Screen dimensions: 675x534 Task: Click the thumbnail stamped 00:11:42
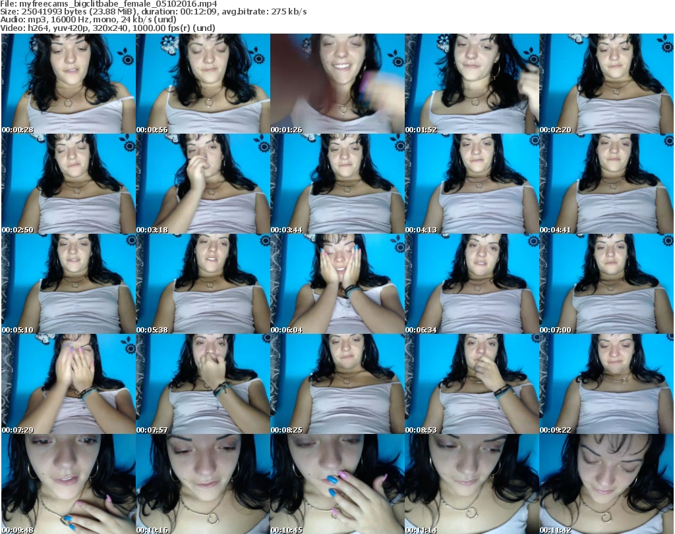[606, 484]
